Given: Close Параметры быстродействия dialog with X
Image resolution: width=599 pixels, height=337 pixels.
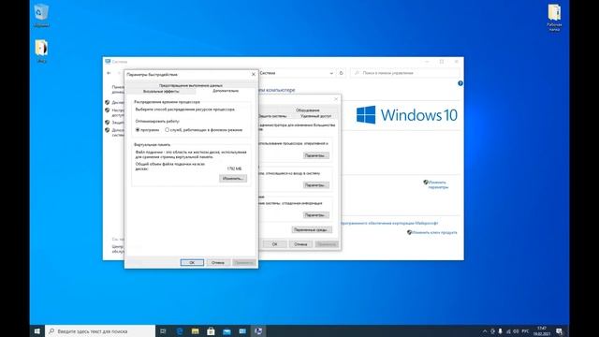Looking at the screenshot, I should coord(254,75).
